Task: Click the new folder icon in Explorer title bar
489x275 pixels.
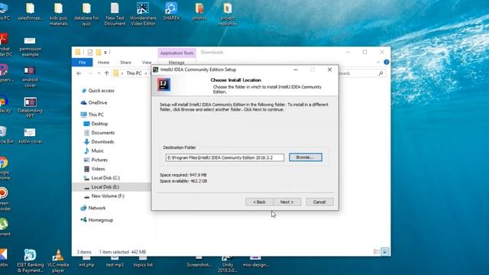Action: click(x=99, y=52)
